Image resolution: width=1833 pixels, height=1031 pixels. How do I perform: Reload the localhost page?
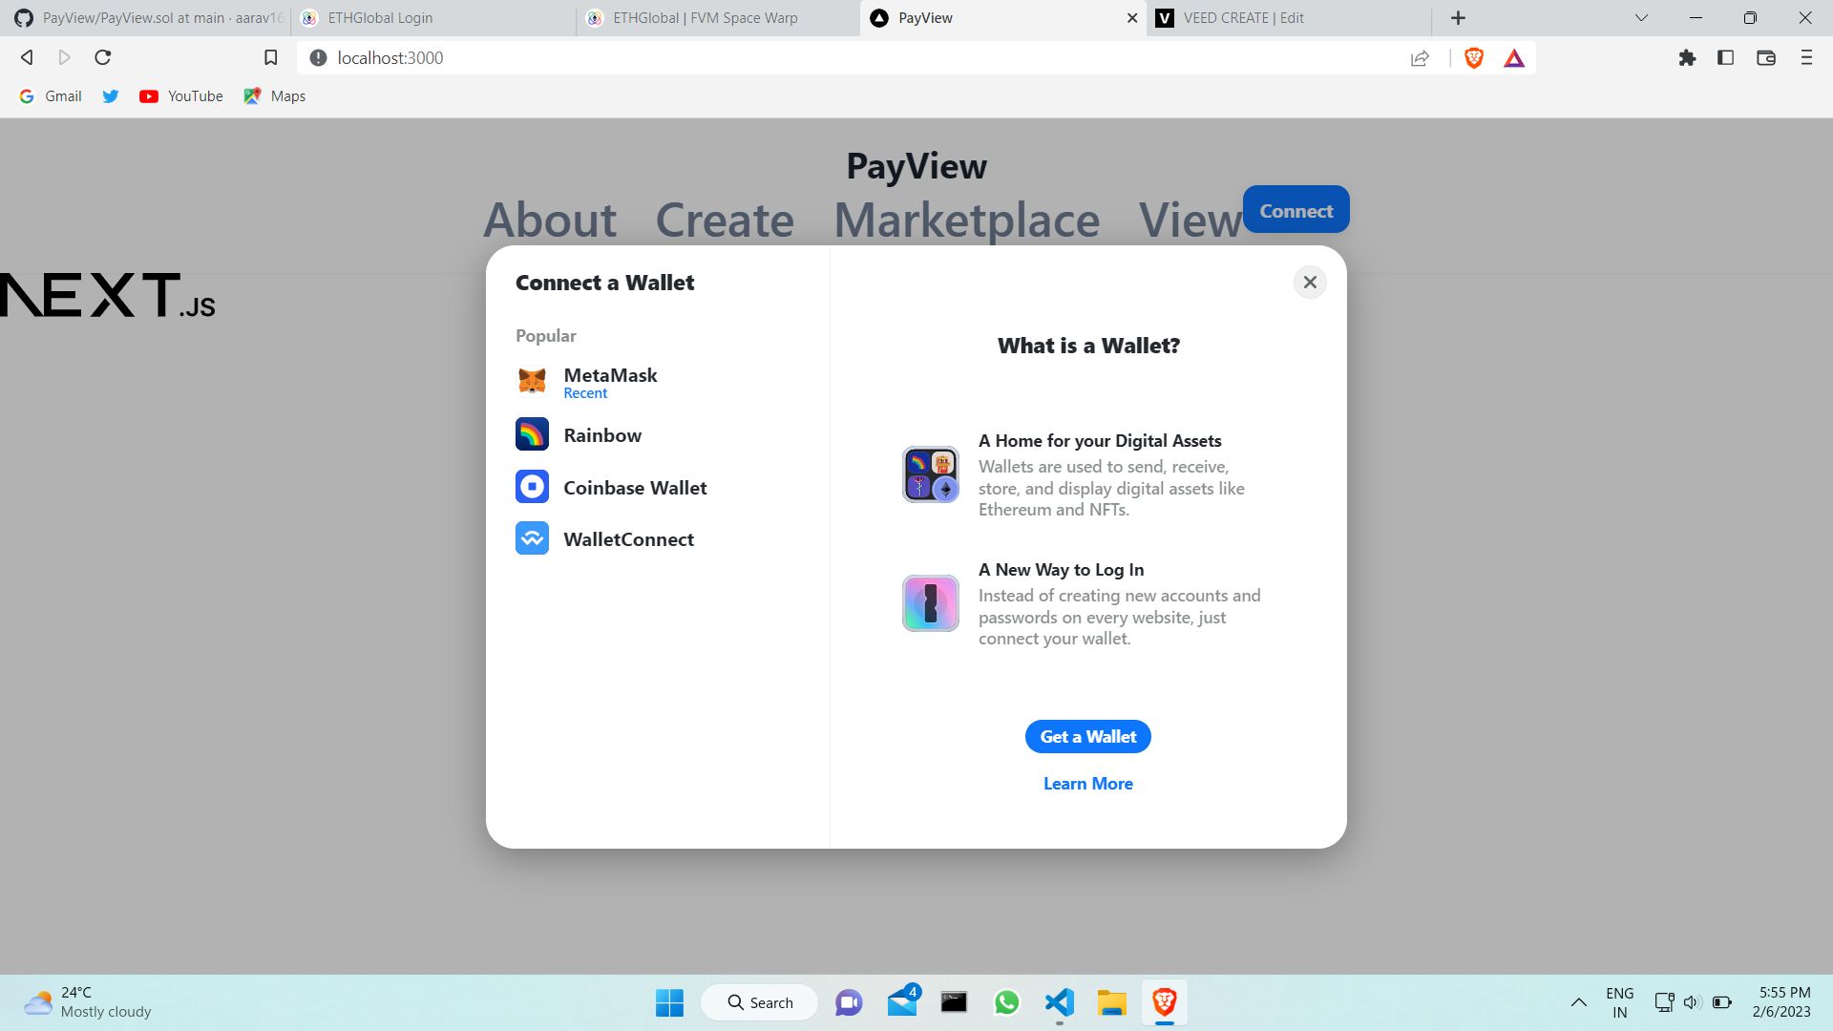point(103,57)
